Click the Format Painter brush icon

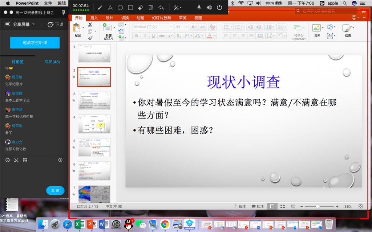tap(90, 37)
